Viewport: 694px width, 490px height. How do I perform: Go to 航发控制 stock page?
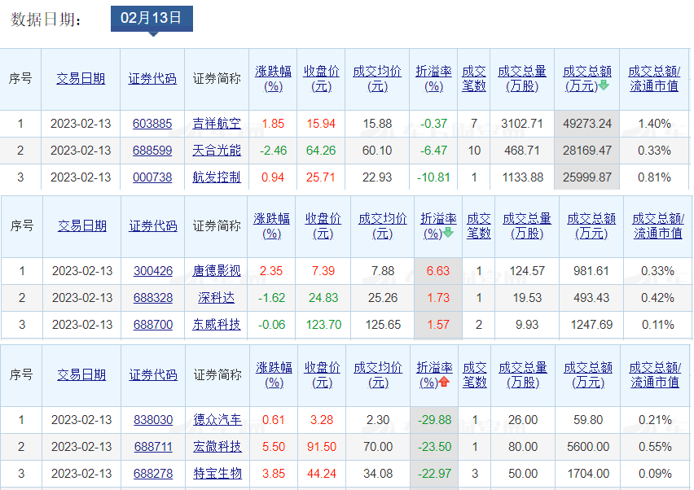(x=217, y=177)
